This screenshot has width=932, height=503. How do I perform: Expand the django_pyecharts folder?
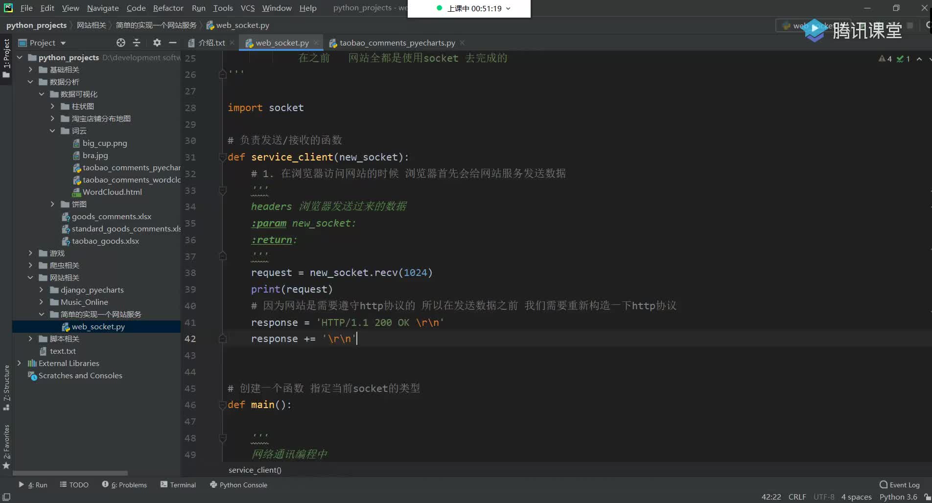(x=42, y=290)
